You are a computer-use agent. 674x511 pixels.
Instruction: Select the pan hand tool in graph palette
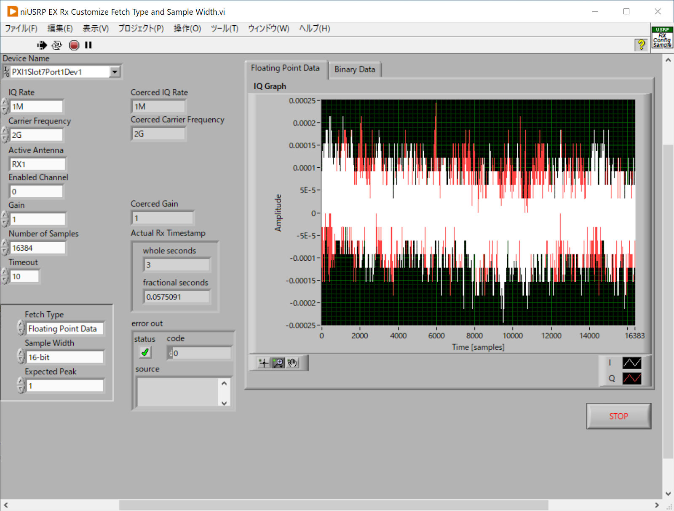[292, 363]
